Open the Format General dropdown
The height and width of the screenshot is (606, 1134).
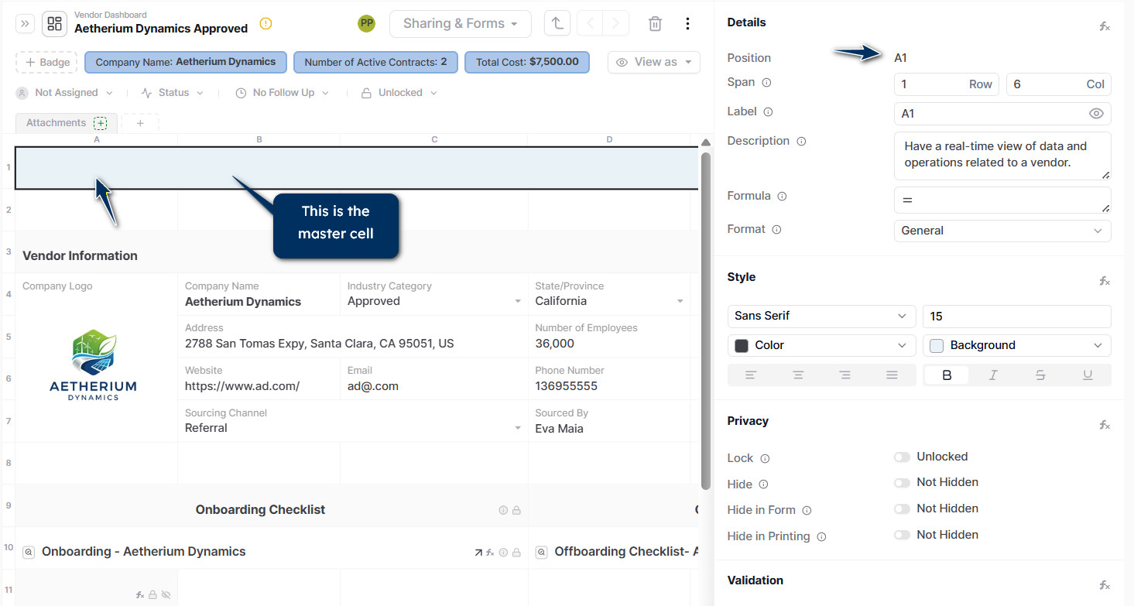(1002, 231)
